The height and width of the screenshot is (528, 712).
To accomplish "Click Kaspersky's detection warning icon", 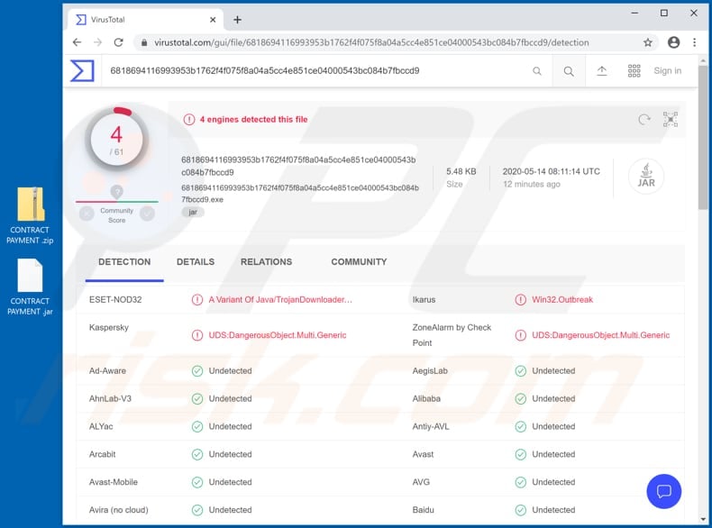I will pos(197,335).
